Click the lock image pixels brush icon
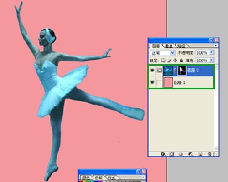This screenshot has width=228, height=182. (x=169, y=61)
